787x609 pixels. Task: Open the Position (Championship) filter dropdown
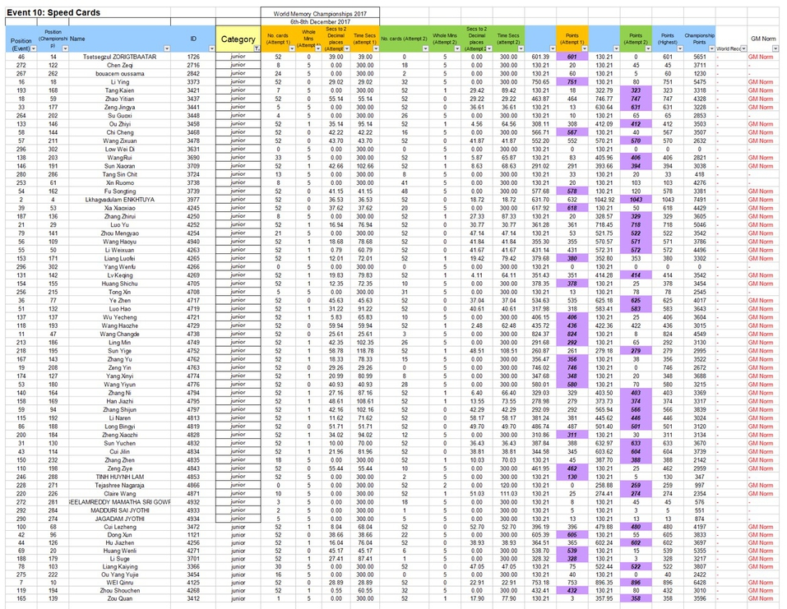[x=65, y=48]
